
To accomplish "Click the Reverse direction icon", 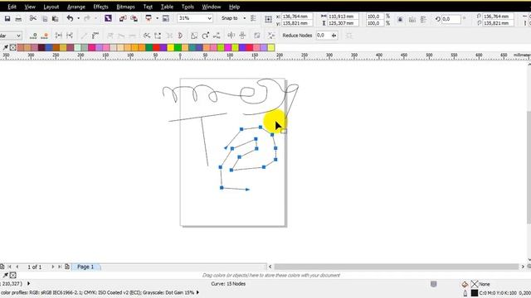I will coord(147,36).
